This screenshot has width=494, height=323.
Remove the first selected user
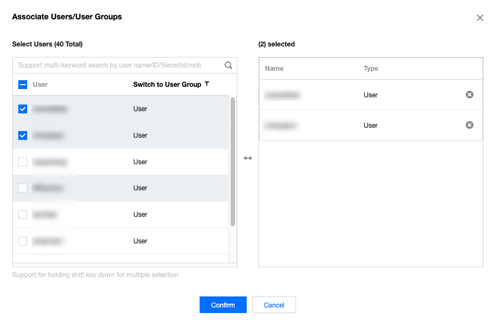click(x=470, y=95)
